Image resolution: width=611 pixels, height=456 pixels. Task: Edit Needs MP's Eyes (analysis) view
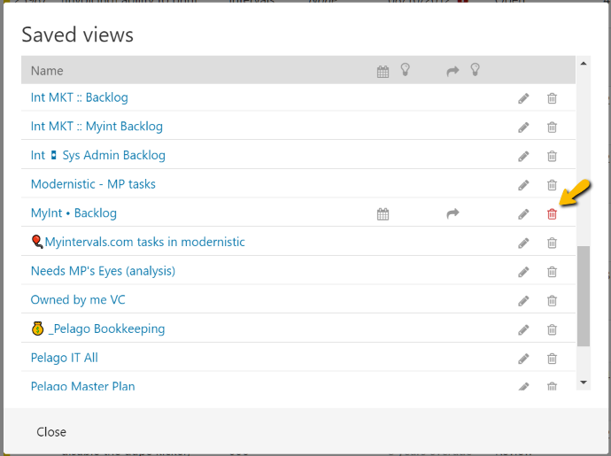[x=523, y=272]
